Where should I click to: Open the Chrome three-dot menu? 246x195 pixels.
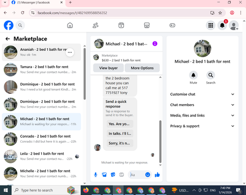point(241,13)
